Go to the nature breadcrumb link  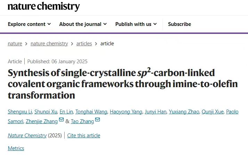15,44
